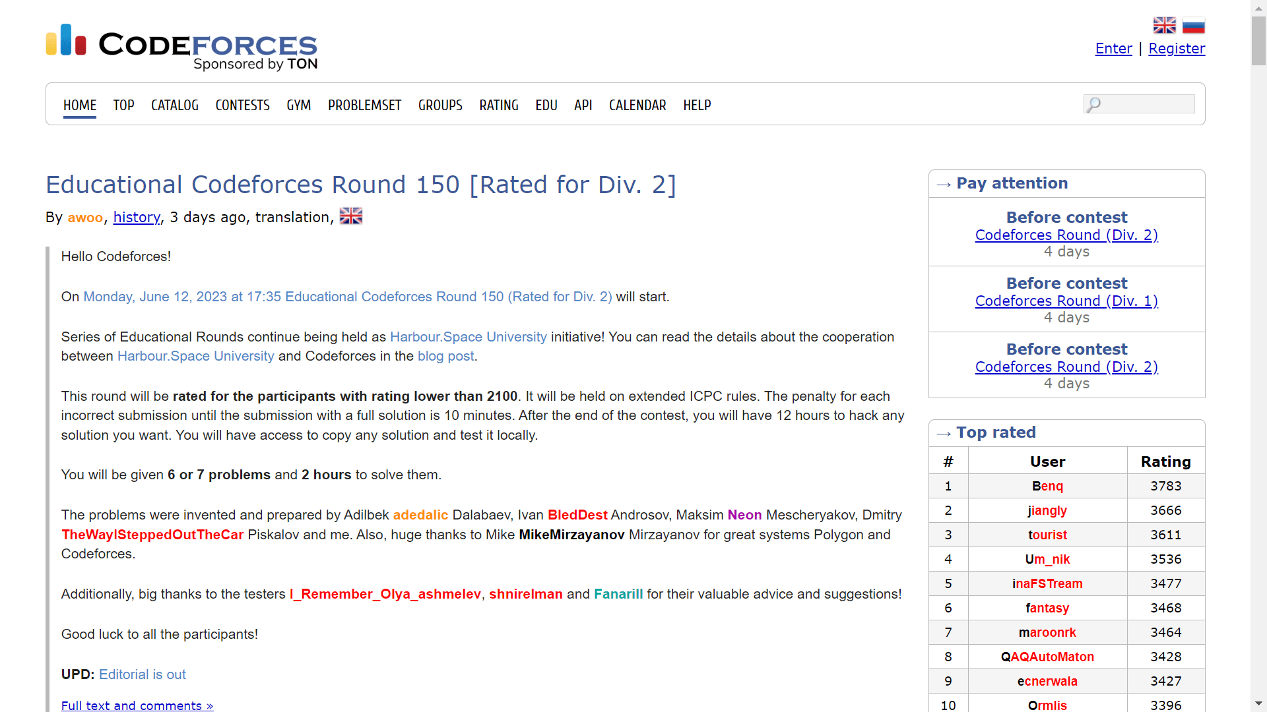Click the scroll down arrow
Viewport: 1267px width, 712px height.
1258,704
